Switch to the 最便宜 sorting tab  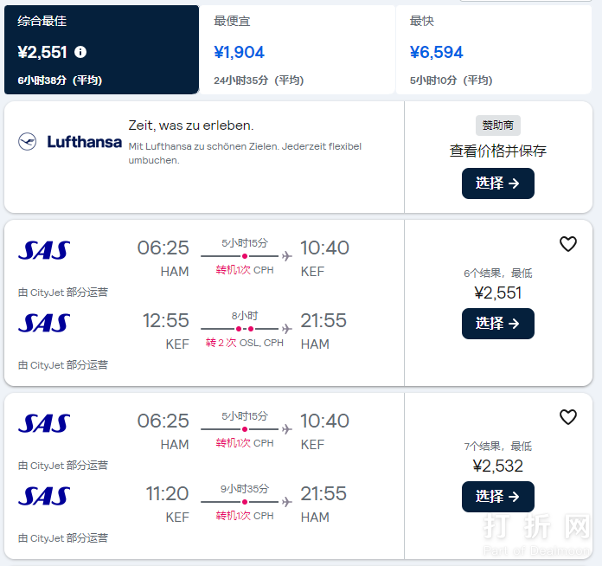point(298,49)
